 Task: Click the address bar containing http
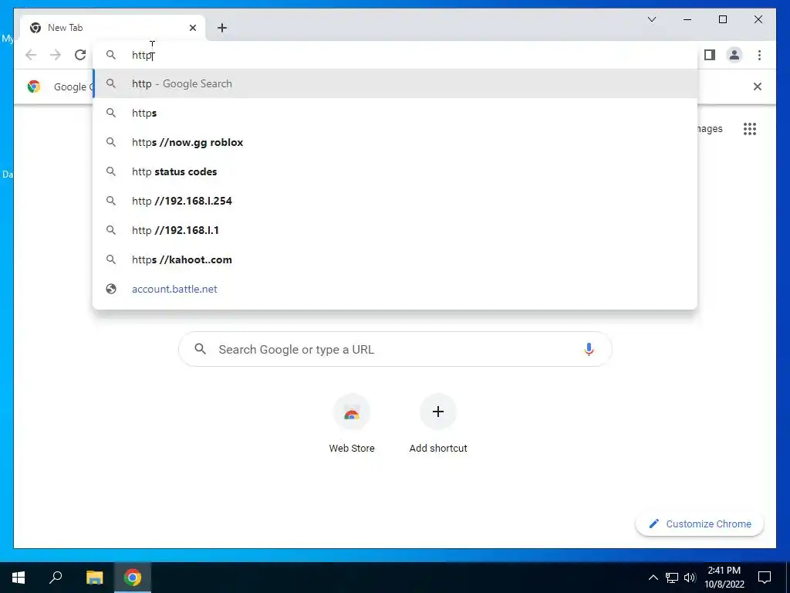[x=396, y=55]
